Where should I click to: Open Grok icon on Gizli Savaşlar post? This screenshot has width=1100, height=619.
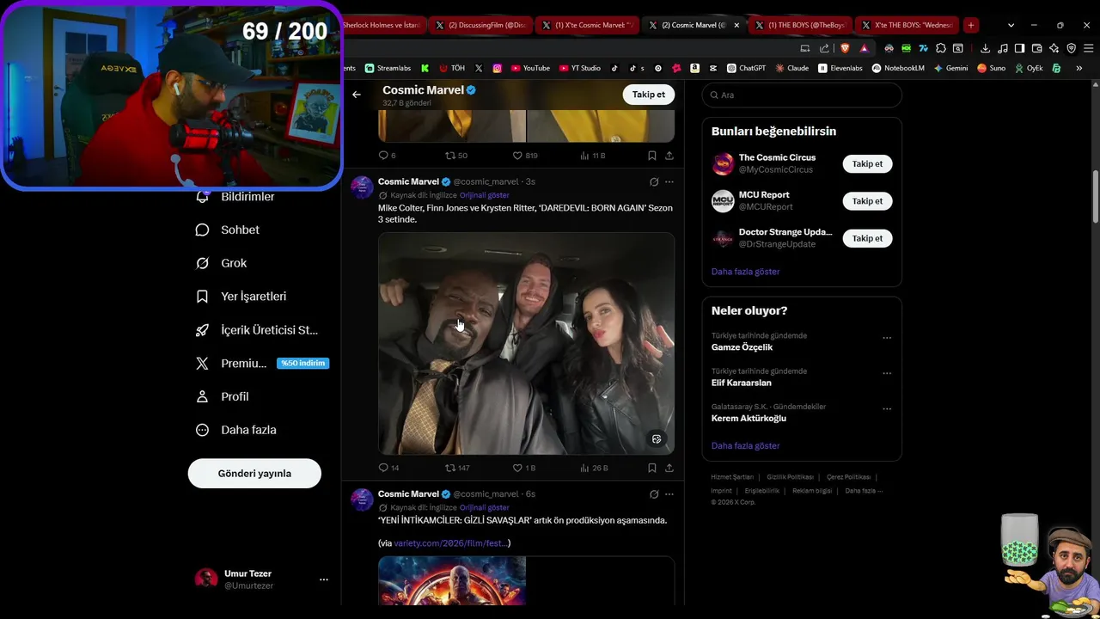tap(654, 493)
